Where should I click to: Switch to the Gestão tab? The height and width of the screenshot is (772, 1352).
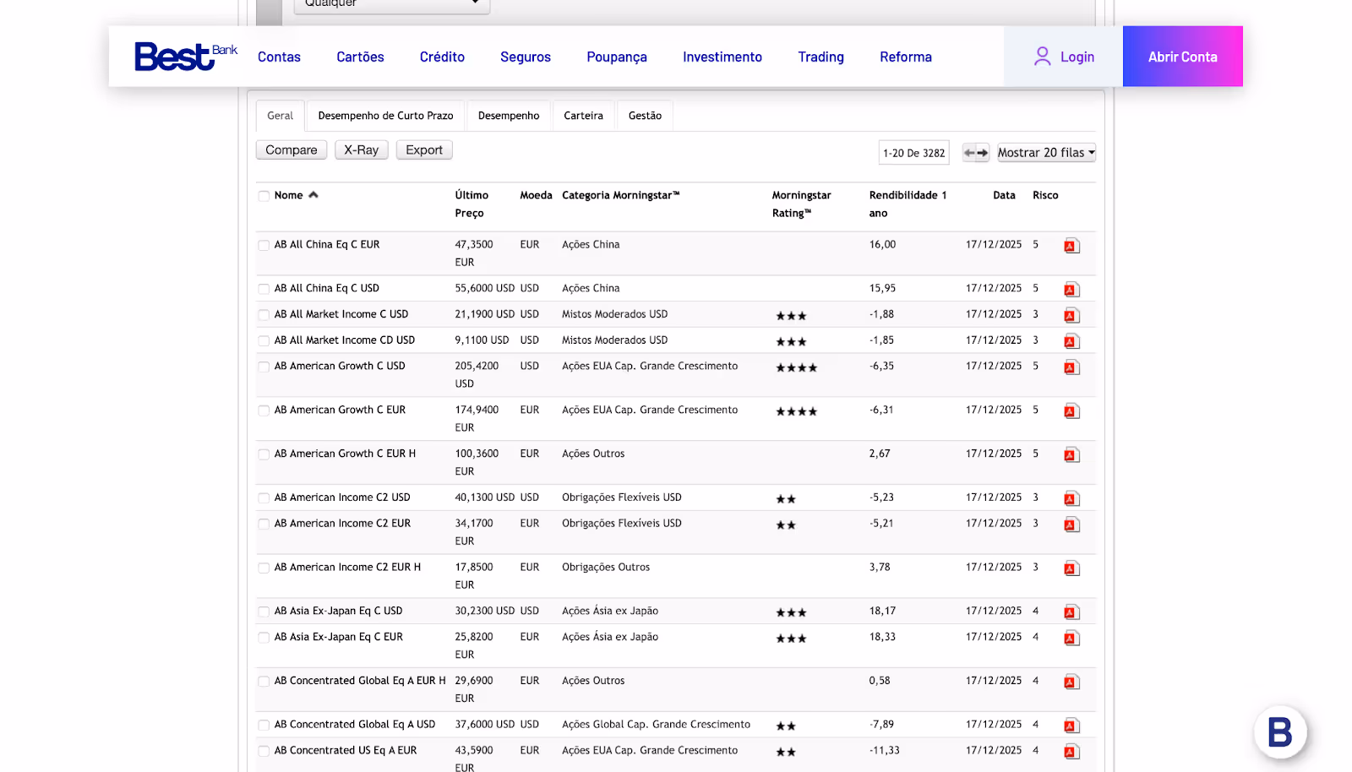(645, 116)
